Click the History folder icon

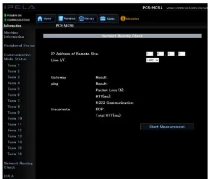81,19
